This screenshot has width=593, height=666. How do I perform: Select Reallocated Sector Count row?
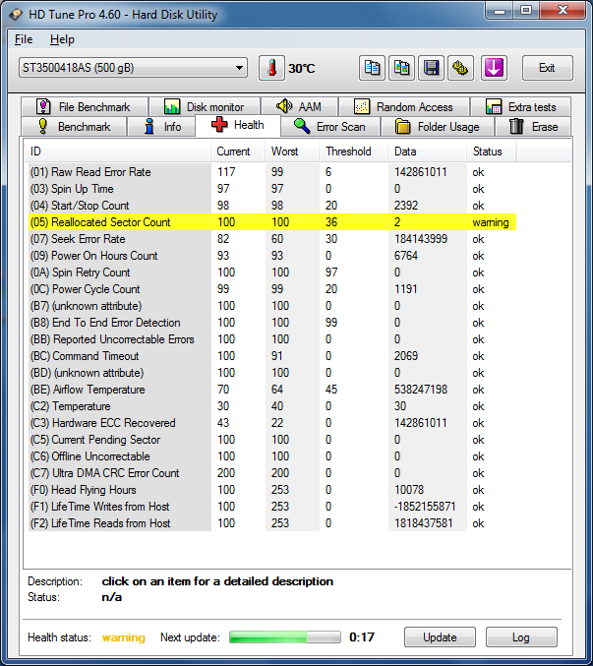[272, 222]
